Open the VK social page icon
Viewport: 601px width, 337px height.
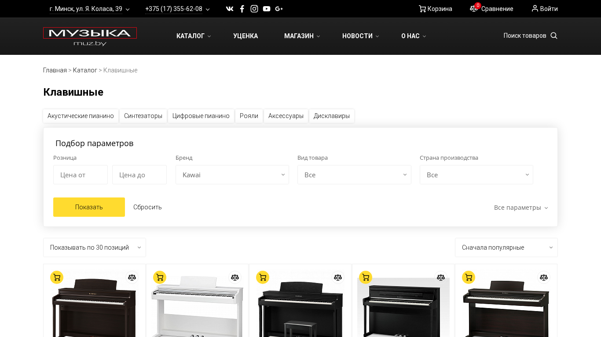(x=230, y=9)
